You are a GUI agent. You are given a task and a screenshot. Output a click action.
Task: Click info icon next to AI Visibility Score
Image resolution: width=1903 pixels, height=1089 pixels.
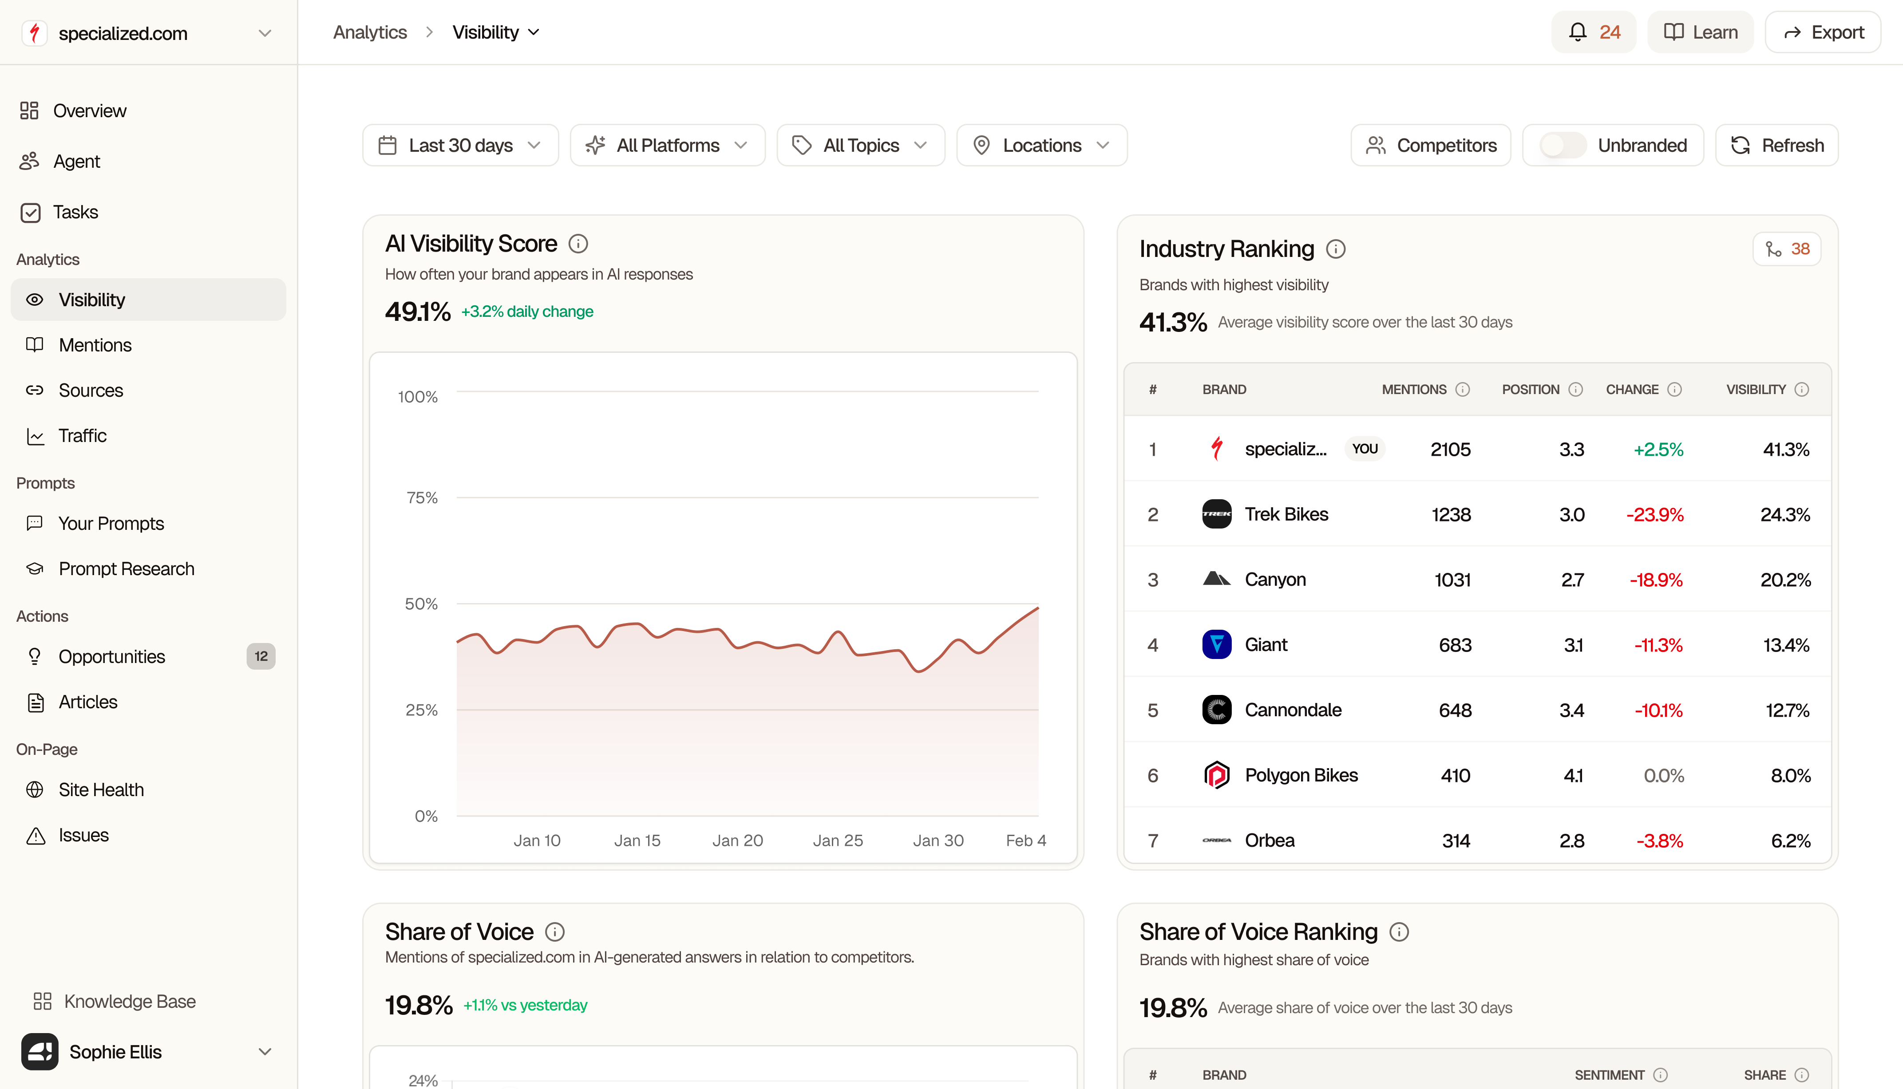[x=578, y=244]
